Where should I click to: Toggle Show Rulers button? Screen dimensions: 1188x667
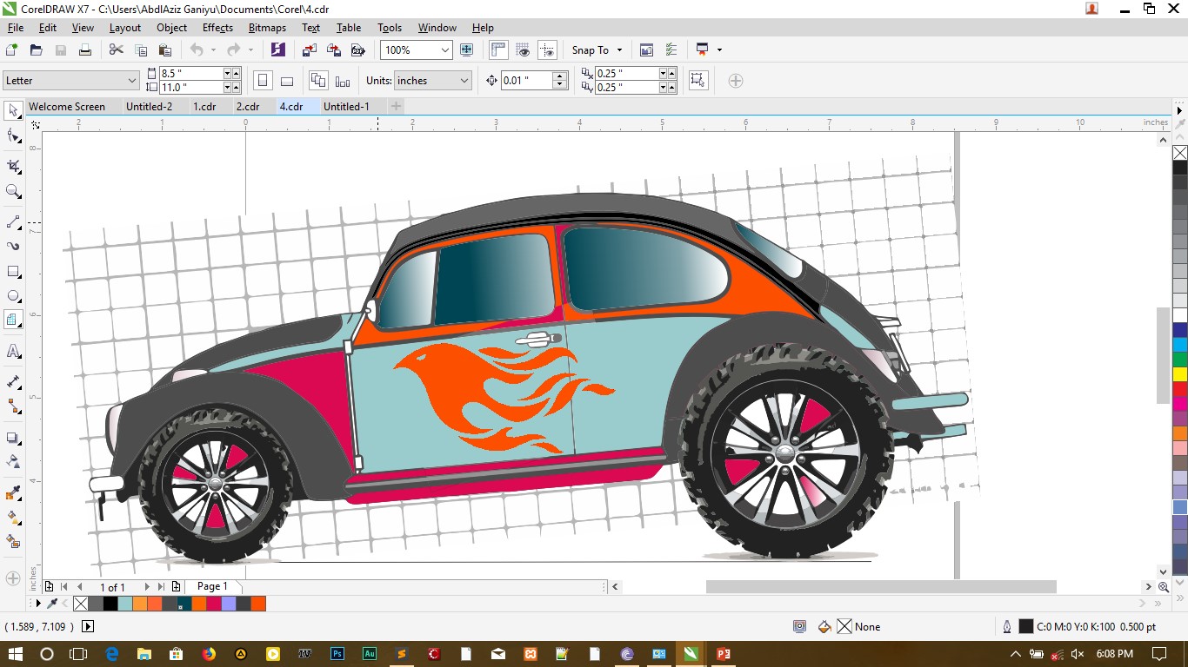tap(498, 50)
